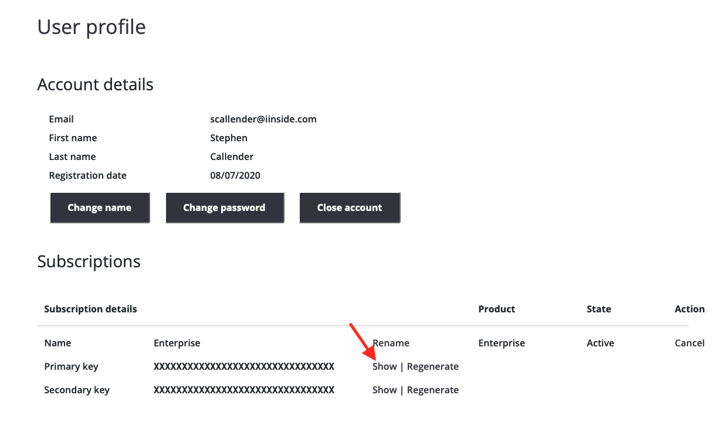Regenerate the Primary key
This screenshot has width=728, height=429.
tap(433, 366)
